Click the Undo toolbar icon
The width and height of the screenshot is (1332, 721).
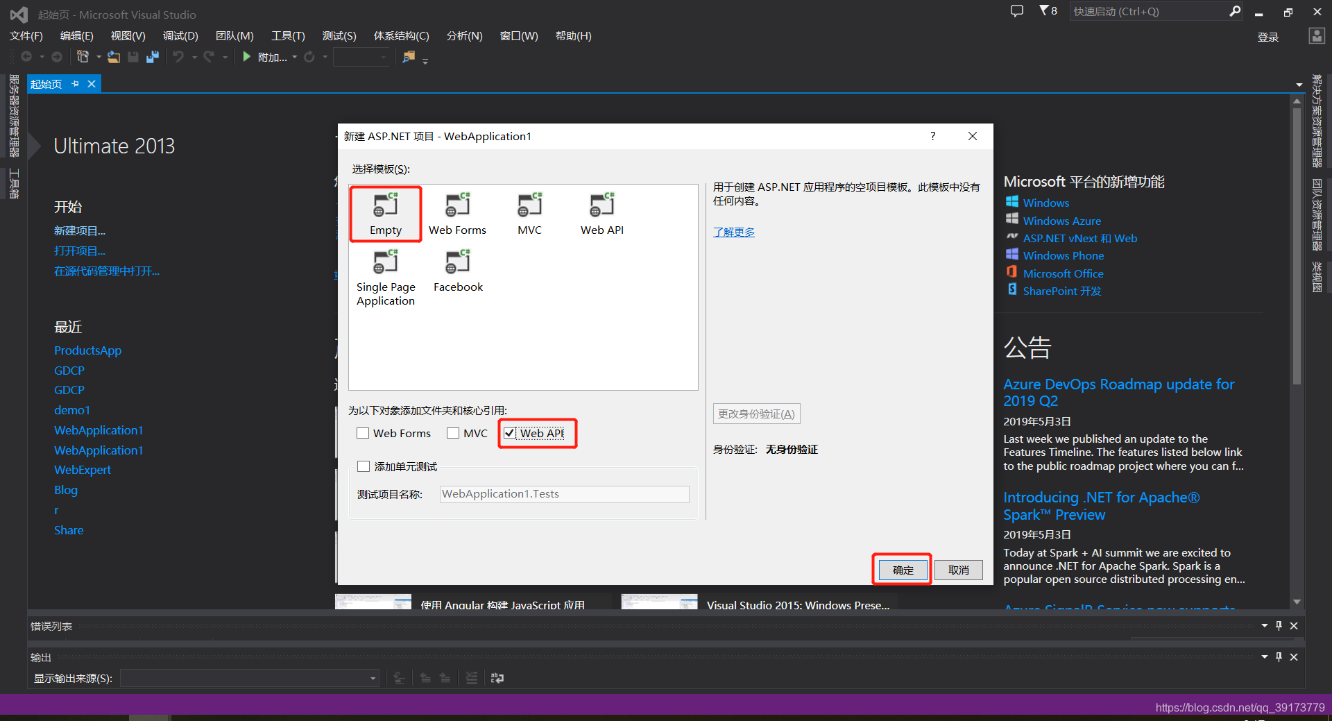(178, 57)
